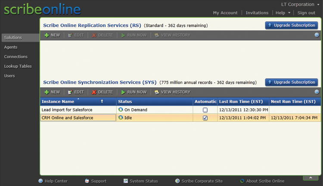The width and height of the screenshot is (323, 186).
Task: Open Help Center footer link
Action: 53,181
